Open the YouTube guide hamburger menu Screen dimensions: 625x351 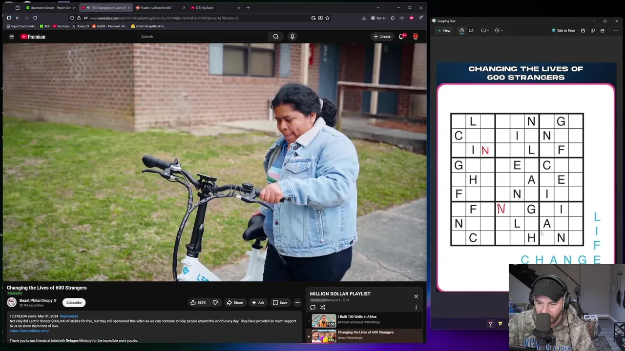(12, 37)
